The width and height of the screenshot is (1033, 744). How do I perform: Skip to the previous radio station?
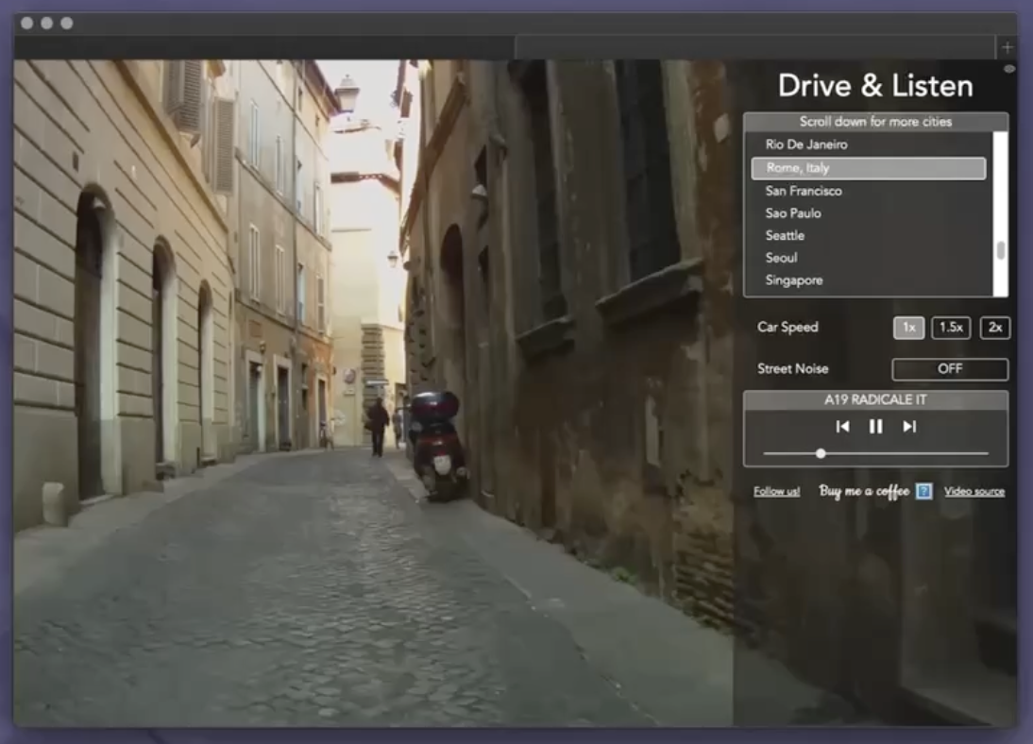tap(842, 427)
